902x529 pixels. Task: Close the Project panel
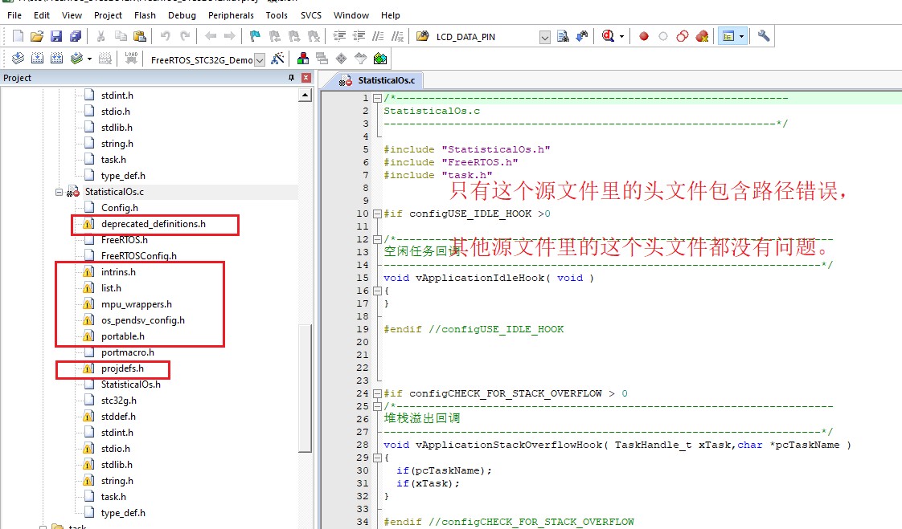pyautogui.click(x=306, y=78)
